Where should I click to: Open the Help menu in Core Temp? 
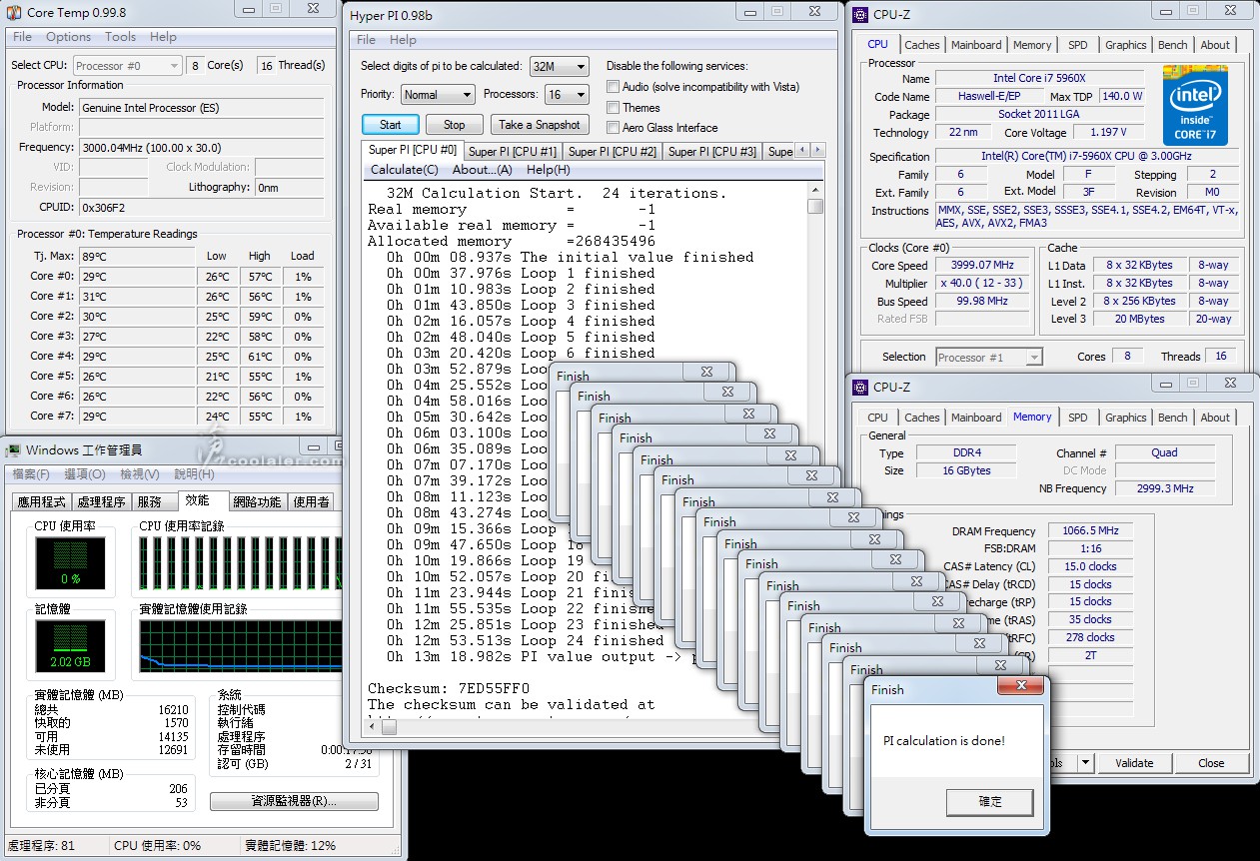163,37
